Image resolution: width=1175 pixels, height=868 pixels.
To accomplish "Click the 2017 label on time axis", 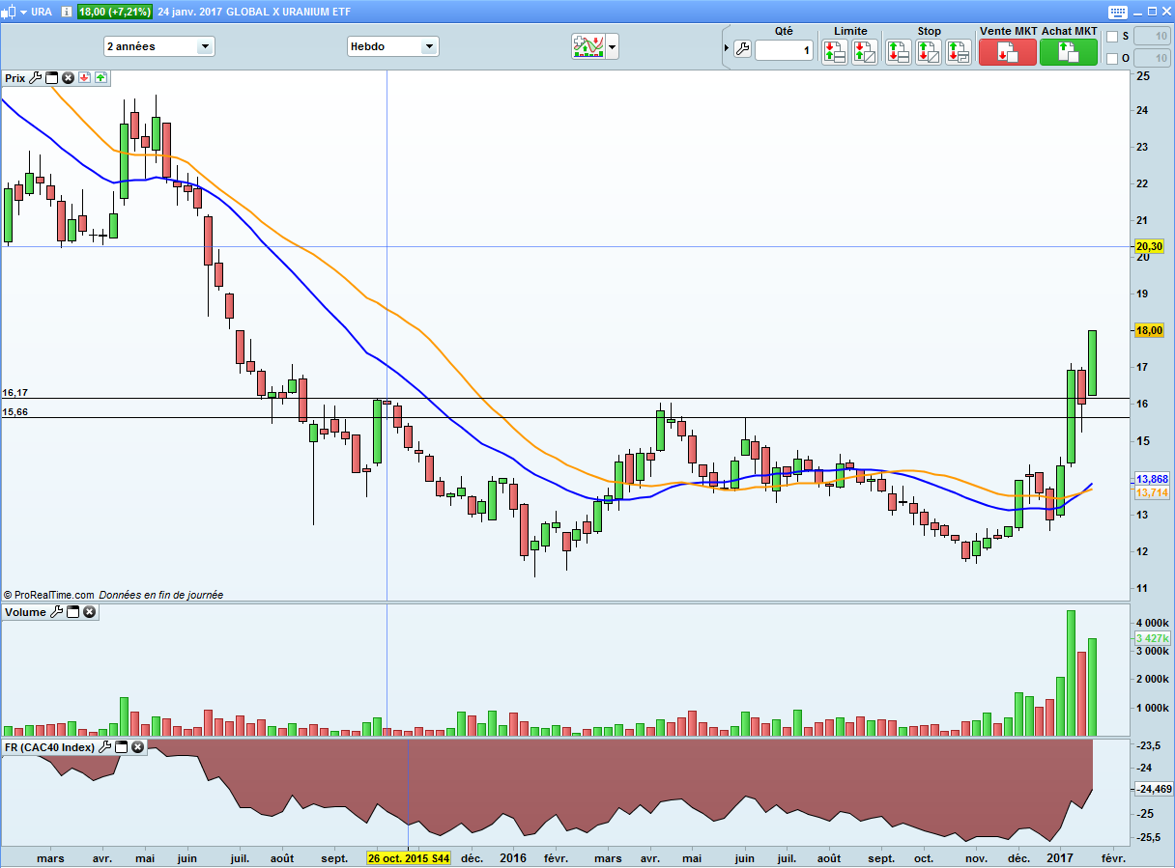I will [1060, 857].
